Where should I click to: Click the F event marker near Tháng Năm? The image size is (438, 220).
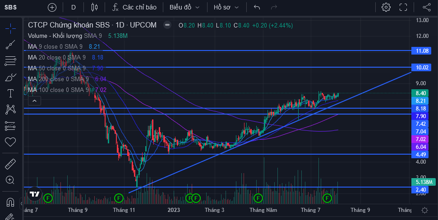[258, 198]
